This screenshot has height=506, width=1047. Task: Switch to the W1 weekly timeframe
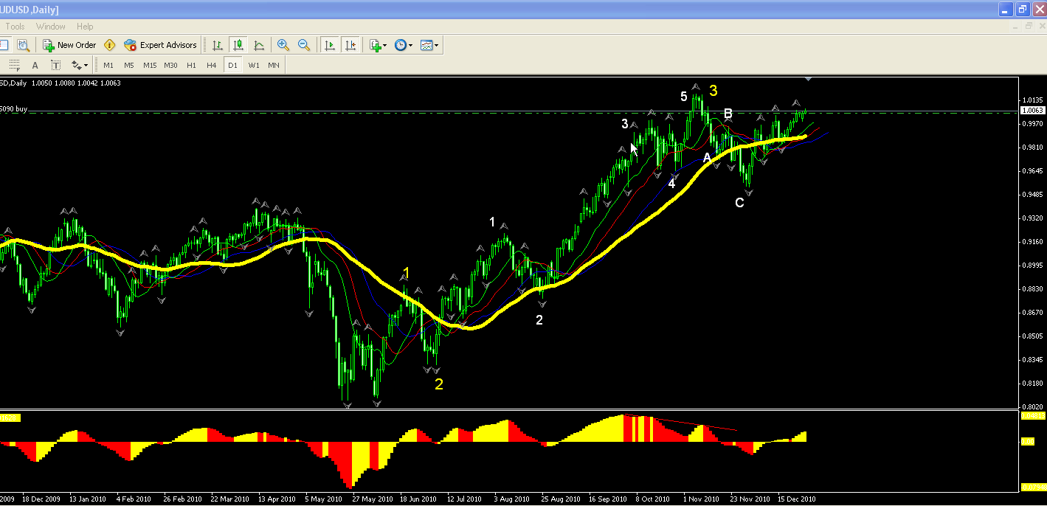(x=254, y=65)
